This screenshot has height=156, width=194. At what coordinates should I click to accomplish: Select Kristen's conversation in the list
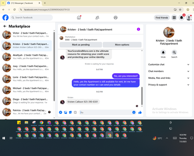coord(26,46)
